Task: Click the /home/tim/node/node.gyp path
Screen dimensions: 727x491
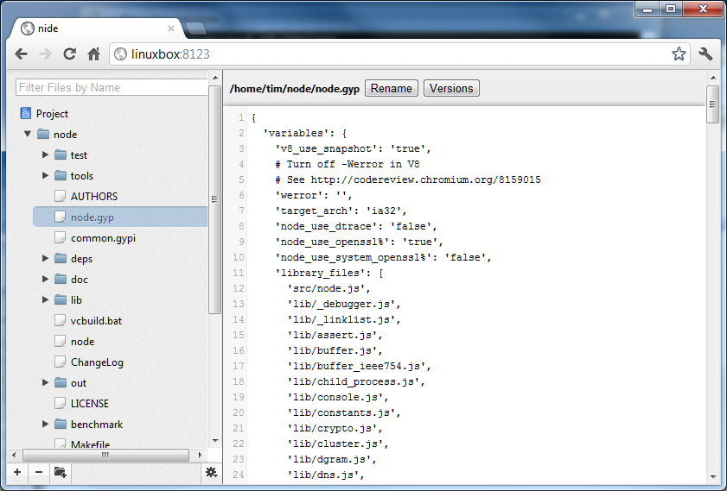Action: (x=295, y=89)
